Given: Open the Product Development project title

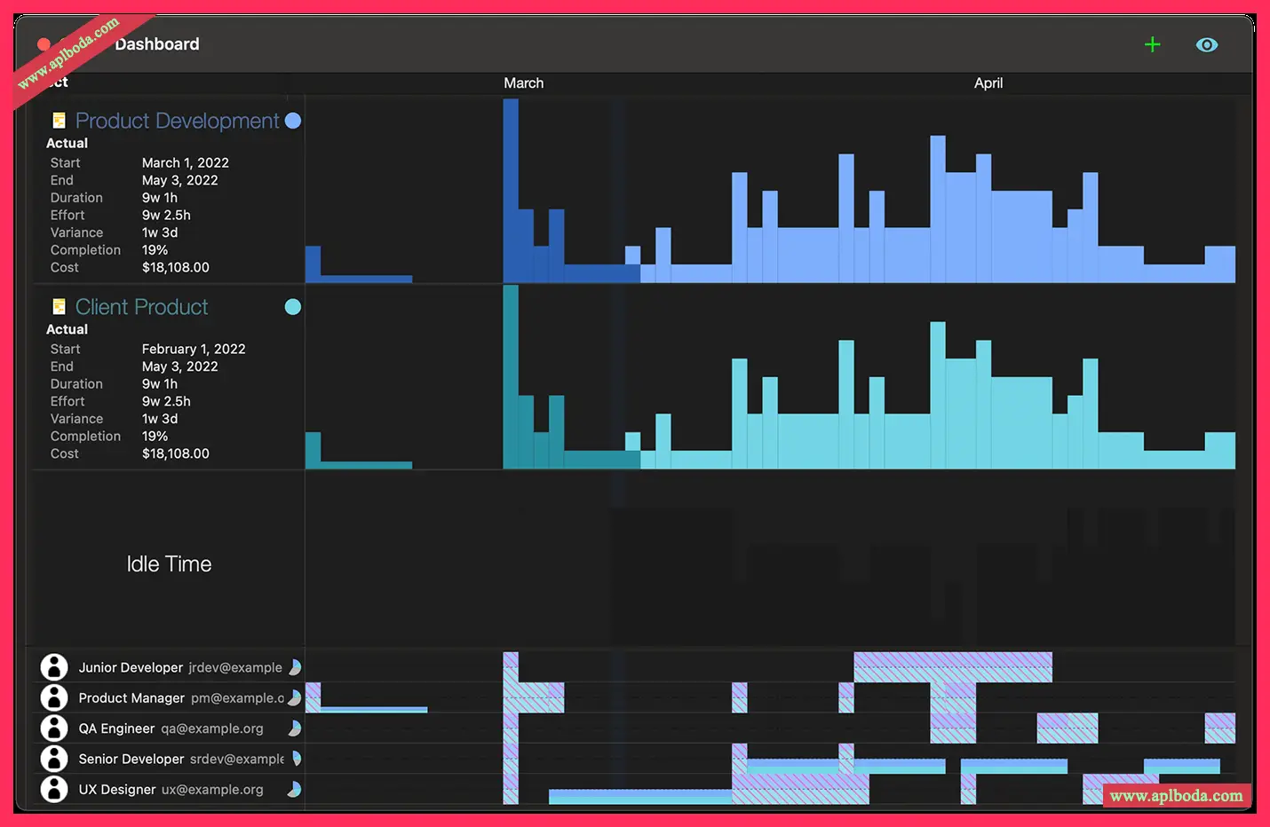Looking at the screenshot, I should pyautogui.click(x=177, y=121).
